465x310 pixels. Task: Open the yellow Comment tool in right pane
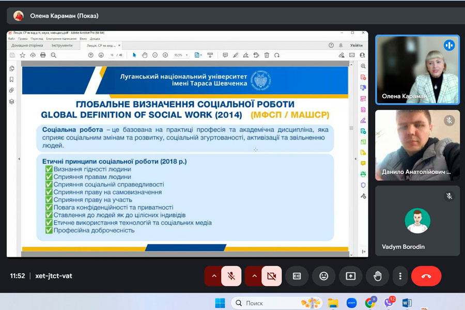pos(363,163)
